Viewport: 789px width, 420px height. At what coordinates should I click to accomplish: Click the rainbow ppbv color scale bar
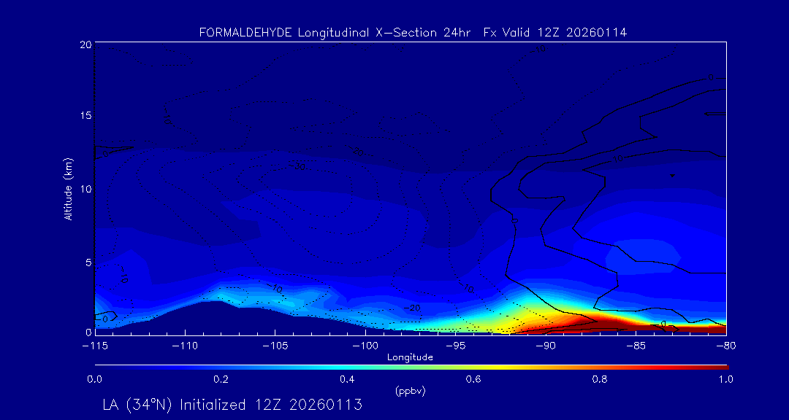click(x=411, y=367)
